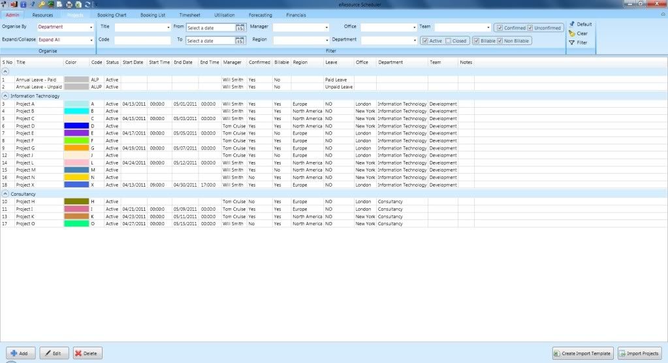The height and width of the screenshot is (363, 668).
Task: Switch to the Financials tab
Action: (x=296, y=15)
